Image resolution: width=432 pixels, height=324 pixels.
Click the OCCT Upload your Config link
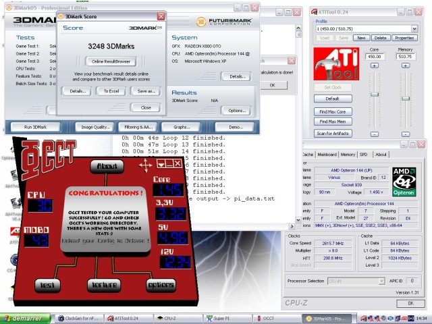click(105, 241)
